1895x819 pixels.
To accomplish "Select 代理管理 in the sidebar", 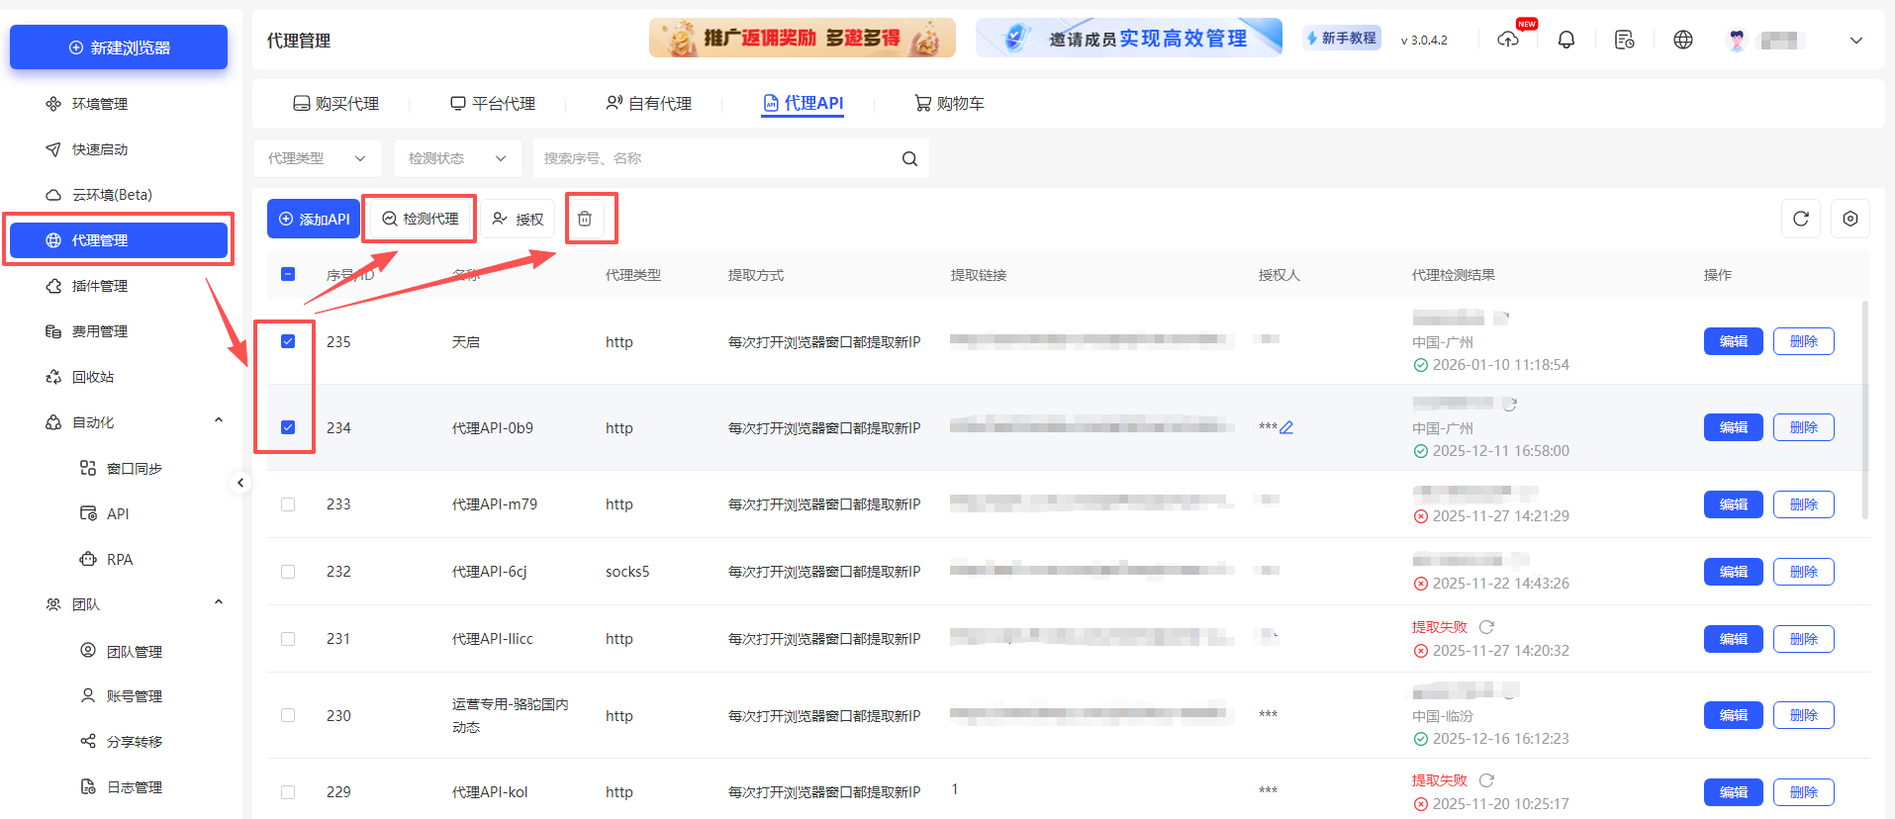I will coord(119,240).
